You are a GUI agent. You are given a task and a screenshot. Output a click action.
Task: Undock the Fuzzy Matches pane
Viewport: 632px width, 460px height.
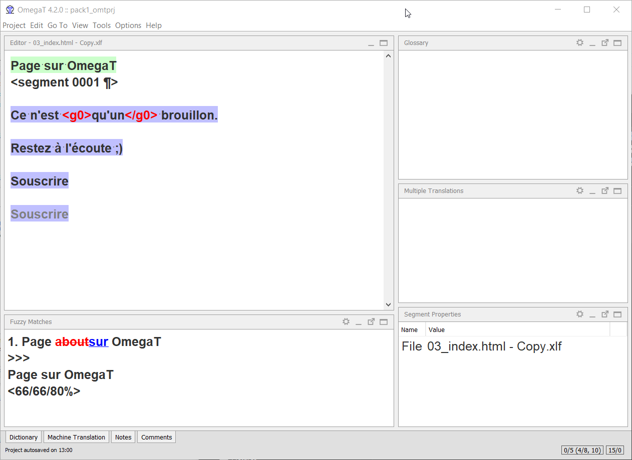point(371,322)
